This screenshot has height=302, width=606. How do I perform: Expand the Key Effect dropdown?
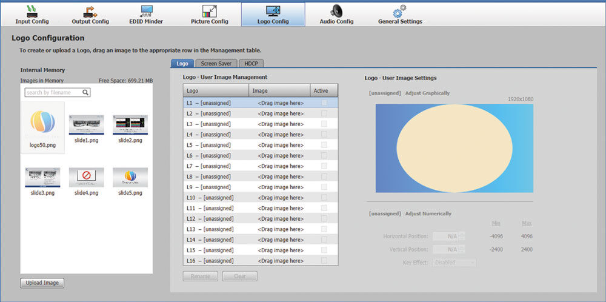tap(453, 263)
